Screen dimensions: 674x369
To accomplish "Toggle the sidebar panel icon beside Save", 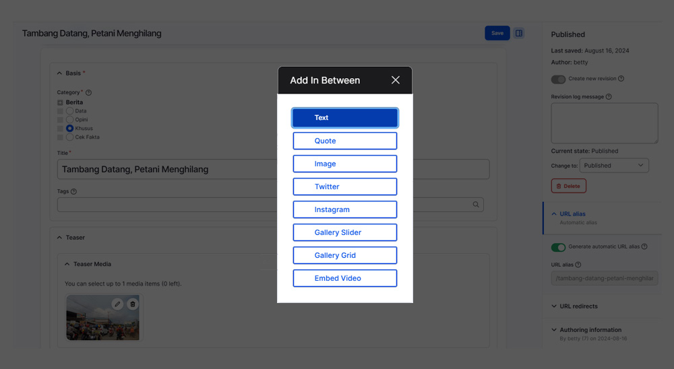I will coord(518,33).
